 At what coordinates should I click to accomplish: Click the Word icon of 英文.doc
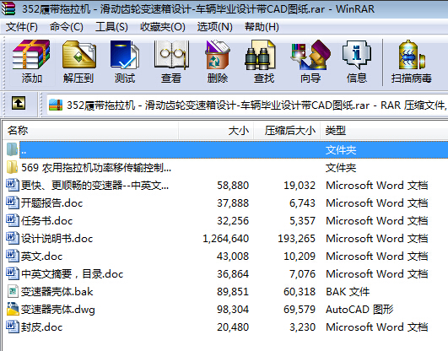13,256
